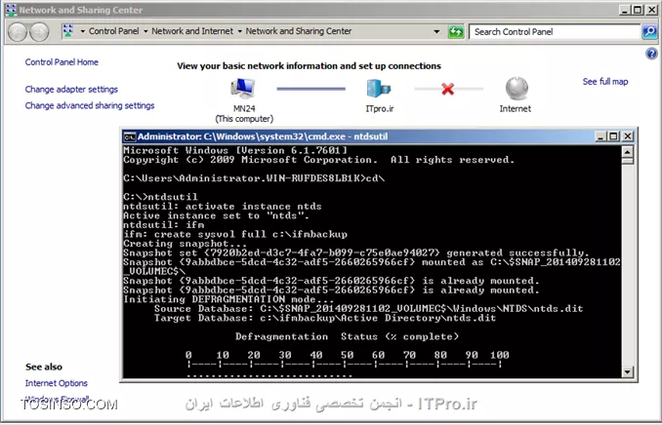
Task: Click the 'MN24' computer label
Action: (244, 108)
